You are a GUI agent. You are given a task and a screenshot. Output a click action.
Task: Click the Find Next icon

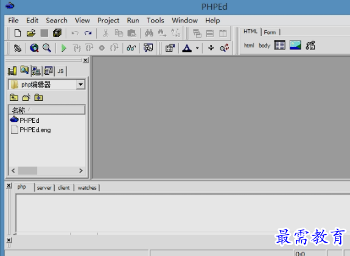click(x=162, y=33)
